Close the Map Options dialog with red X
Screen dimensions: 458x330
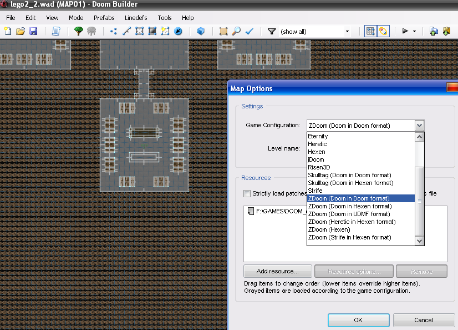tap(452, 87)
